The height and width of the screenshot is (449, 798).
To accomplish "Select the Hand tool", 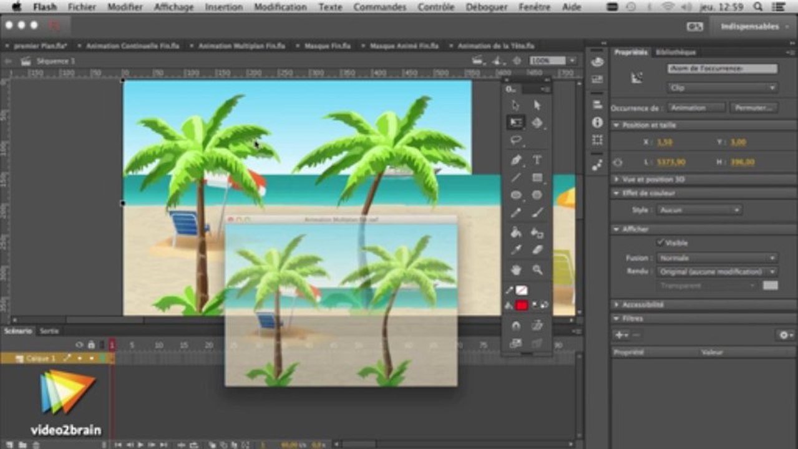I will point(515,270).
